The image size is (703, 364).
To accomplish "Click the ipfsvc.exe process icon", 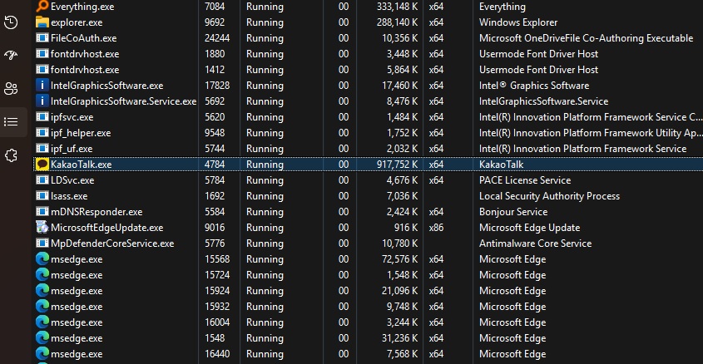I will pyautogui.click(x=42, y=117).
